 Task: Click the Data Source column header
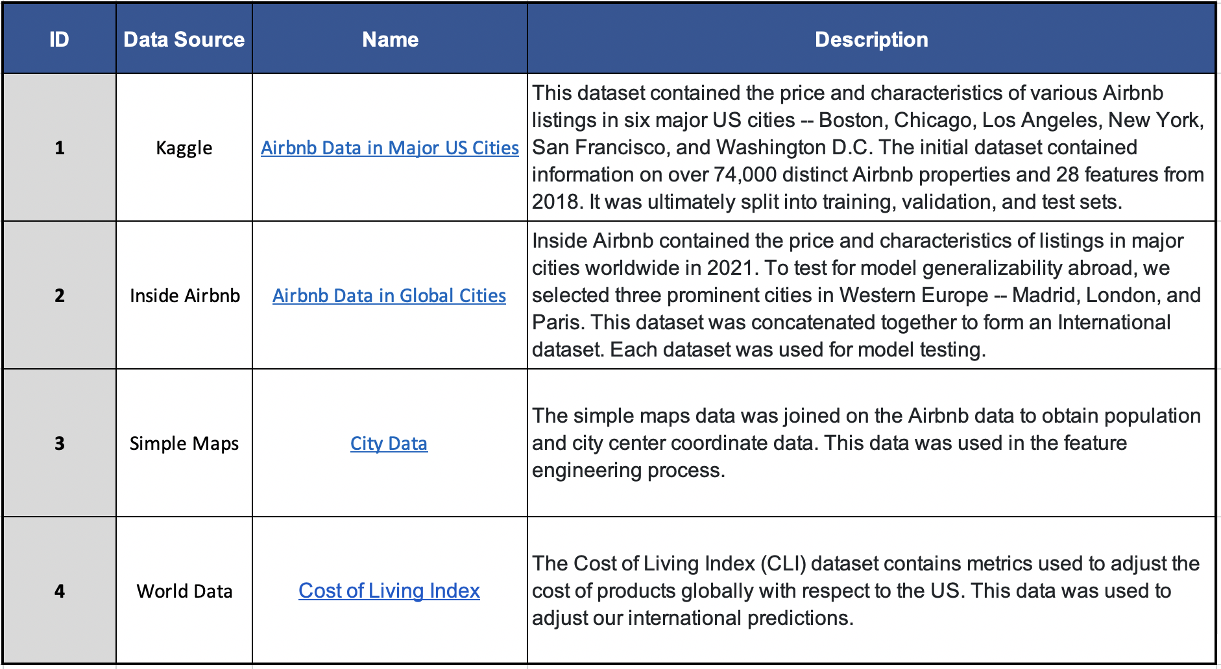click(x=184, y=40)
